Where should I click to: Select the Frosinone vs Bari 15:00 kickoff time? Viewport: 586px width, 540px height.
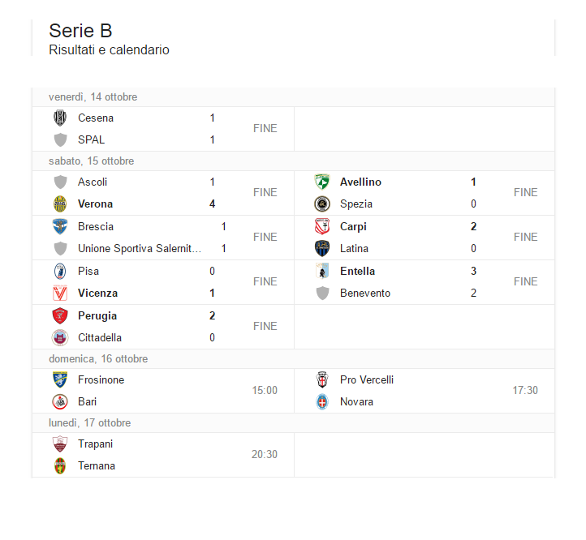point(264,390)
